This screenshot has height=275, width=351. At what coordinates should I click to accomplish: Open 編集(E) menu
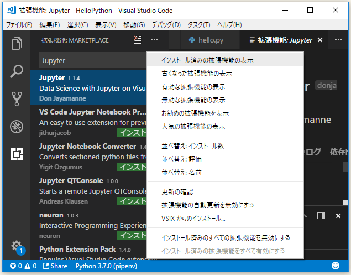coord(49,25)
